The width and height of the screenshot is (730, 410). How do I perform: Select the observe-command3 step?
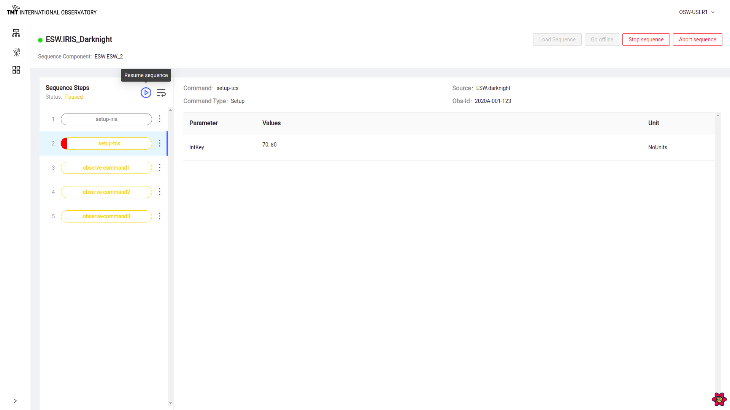pyautogui.click(x=106, y=216)
